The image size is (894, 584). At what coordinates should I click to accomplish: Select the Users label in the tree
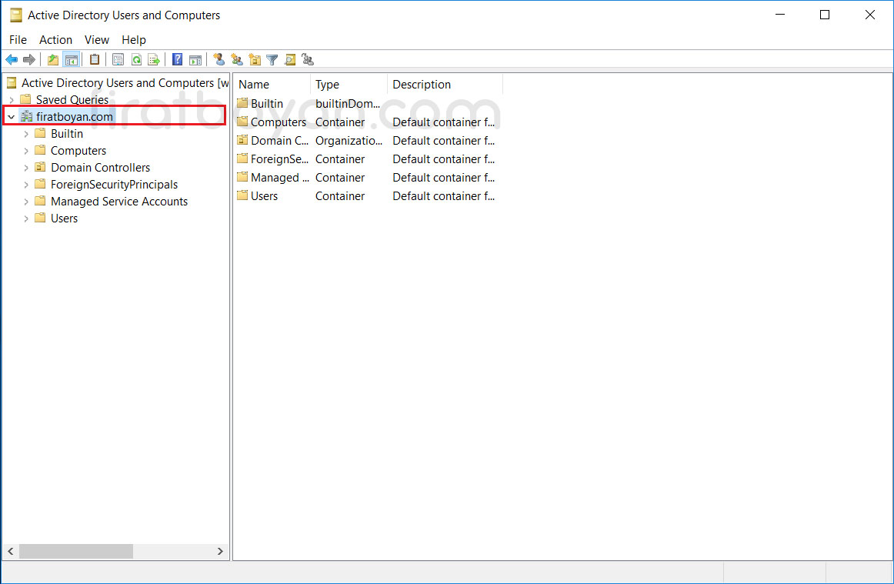tap(64, 219)
